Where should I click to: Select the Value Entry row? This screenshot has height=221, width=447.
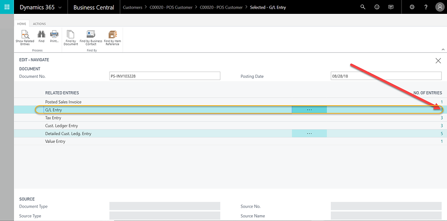coord(230,141)
